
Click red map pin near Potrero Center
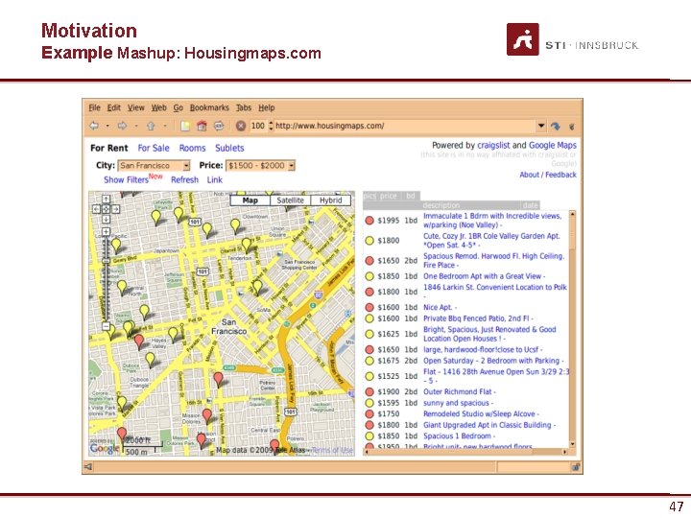click(x=218, y=379)
